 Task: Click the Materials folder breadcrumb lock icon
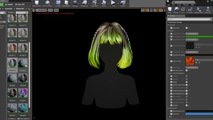coord(29,9)
